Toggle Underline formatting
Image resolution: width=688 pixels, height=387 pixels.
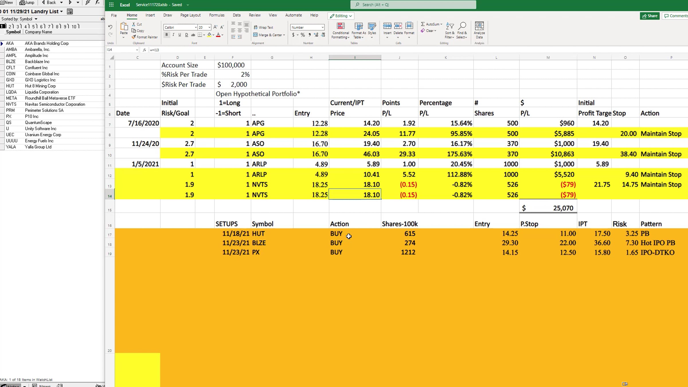(180, 35)
